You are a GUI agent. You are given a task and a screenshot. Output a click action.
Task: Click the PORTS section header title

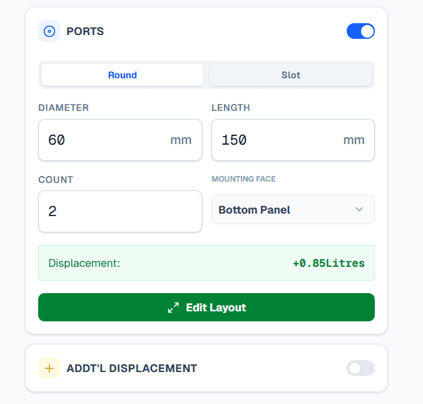(85, 31)
